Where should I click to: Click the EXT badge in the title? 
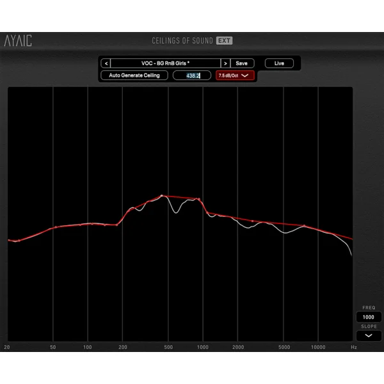(225, 41)
